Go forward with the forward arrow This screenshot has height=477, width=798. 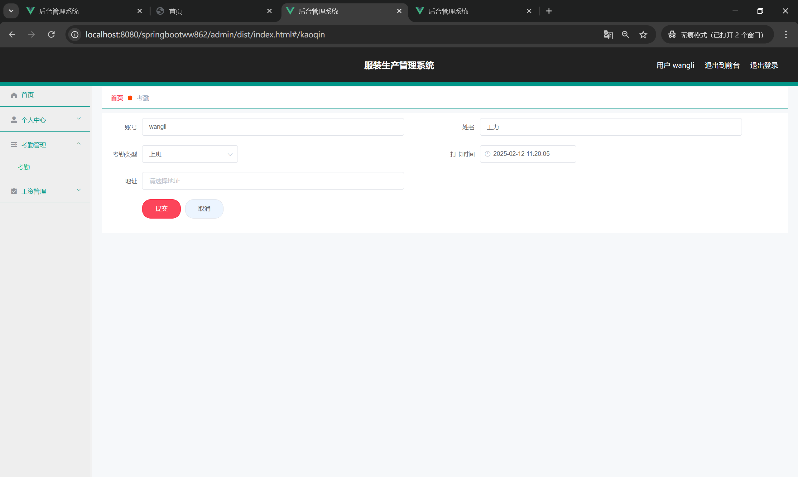31,35
